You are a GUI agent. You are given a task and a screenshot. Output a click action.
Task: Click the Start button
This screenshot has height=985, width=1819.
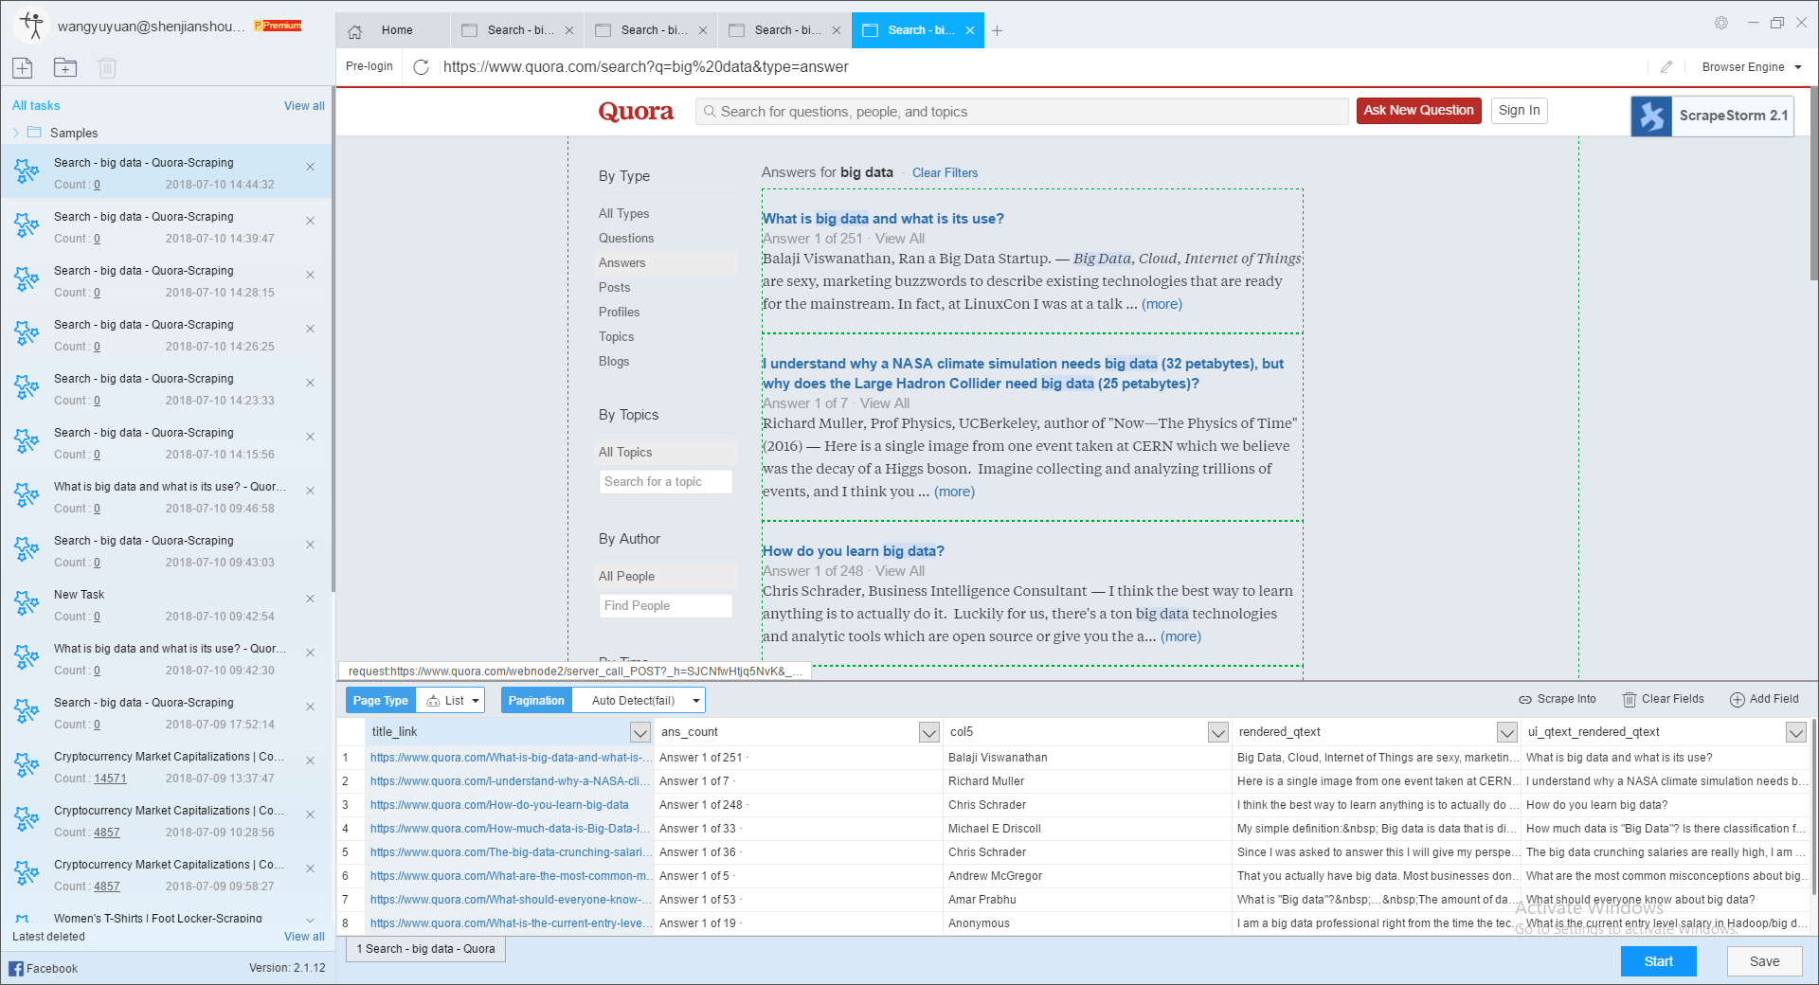[x=1658, y=961]
